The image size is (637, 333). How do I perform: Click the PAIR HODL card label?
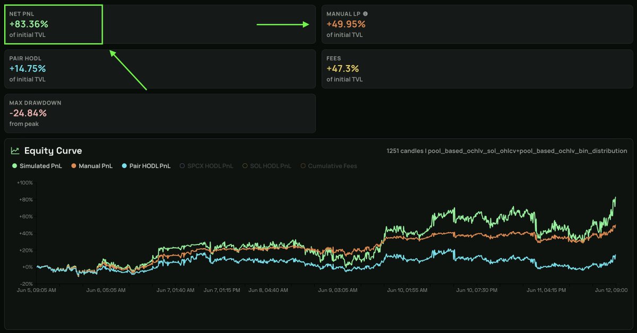(25, 58)
